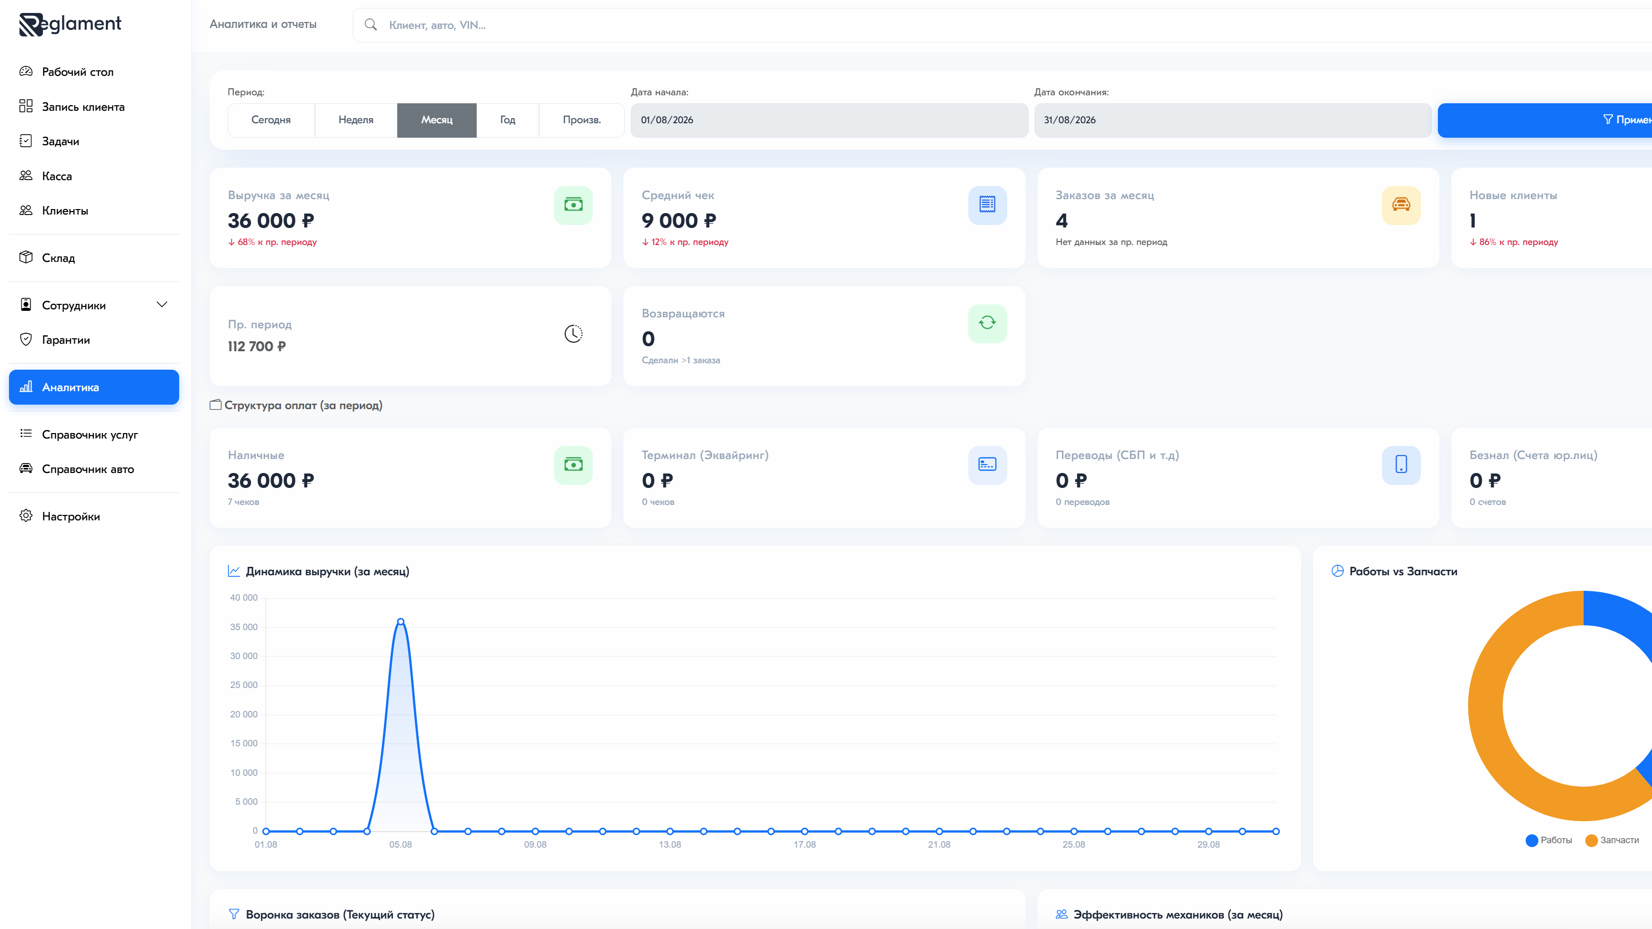The image size is (1652, 929).
Task: Click the line chart icon beside Динамика выручки
Action: pos(234,571)
